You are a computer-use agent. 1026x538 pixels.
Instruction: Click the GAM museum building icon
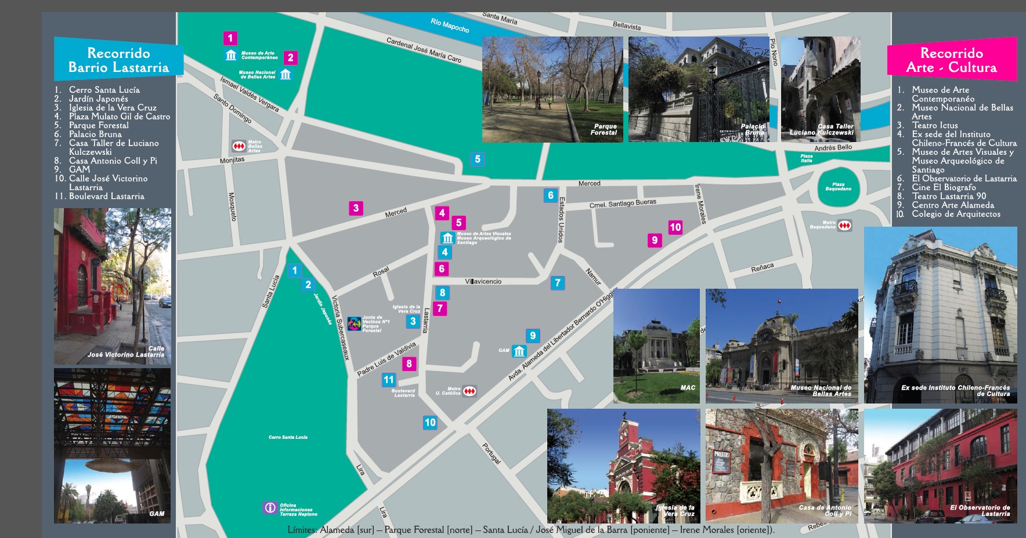(519, 351)
